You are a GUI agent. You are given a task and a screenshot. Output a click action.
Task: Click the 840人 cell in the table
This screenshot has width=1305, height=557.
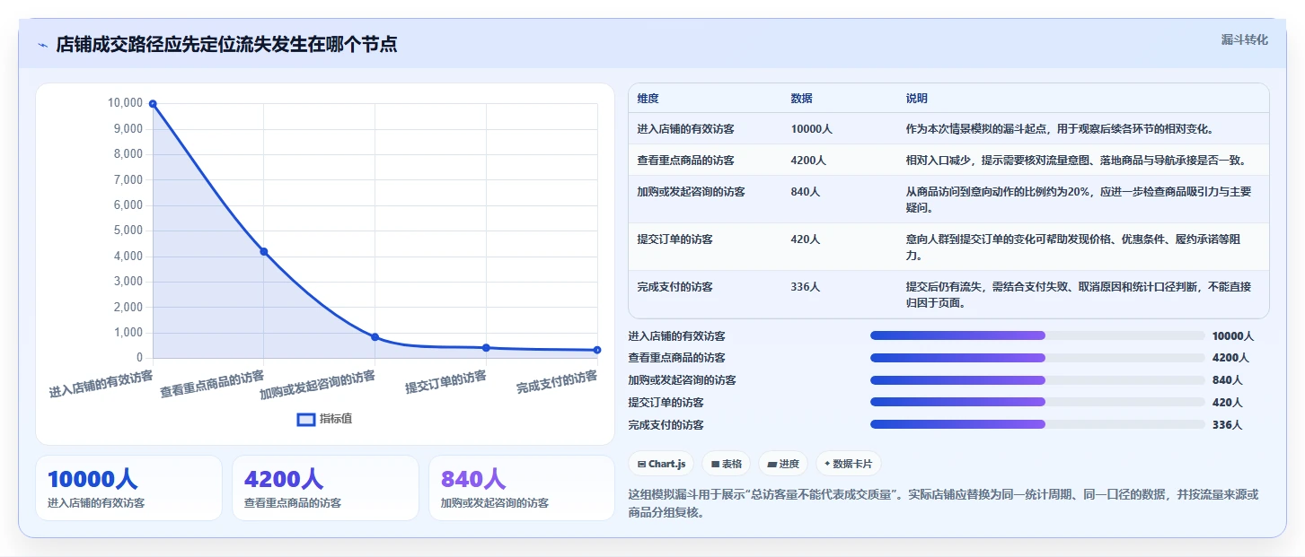click(x=805, y=192)
